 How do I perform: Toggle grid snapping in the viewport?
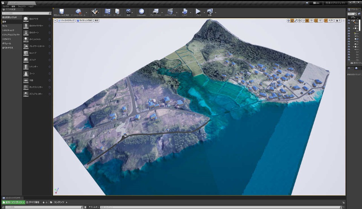[307, 20]
